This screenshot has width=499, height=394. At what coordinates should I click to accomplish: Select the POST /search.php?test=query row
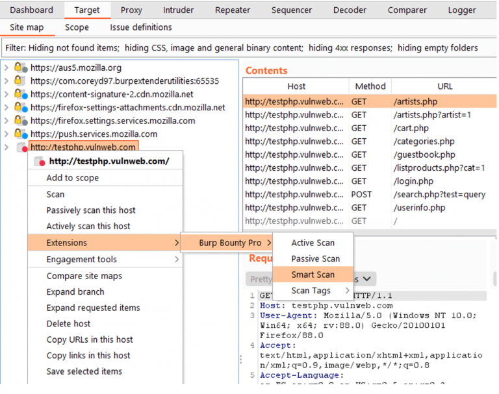click(370, 194)
